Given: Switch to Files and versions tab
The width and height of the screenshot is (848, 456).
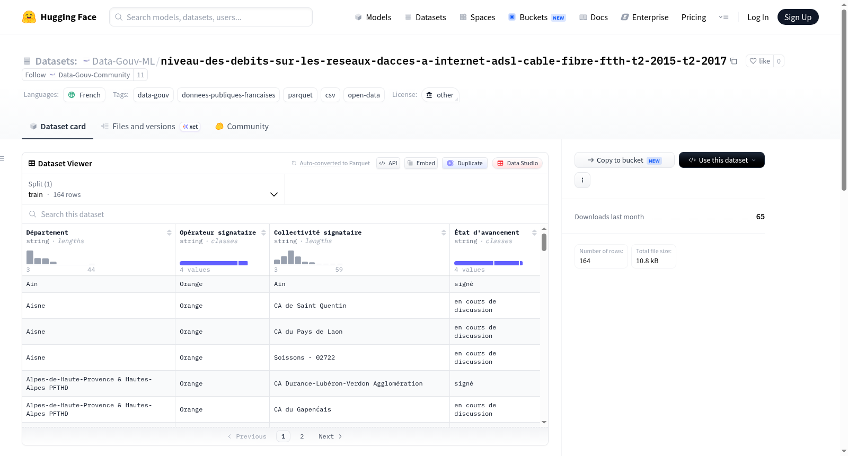Looking at the screenshot, I should [151, 126].
